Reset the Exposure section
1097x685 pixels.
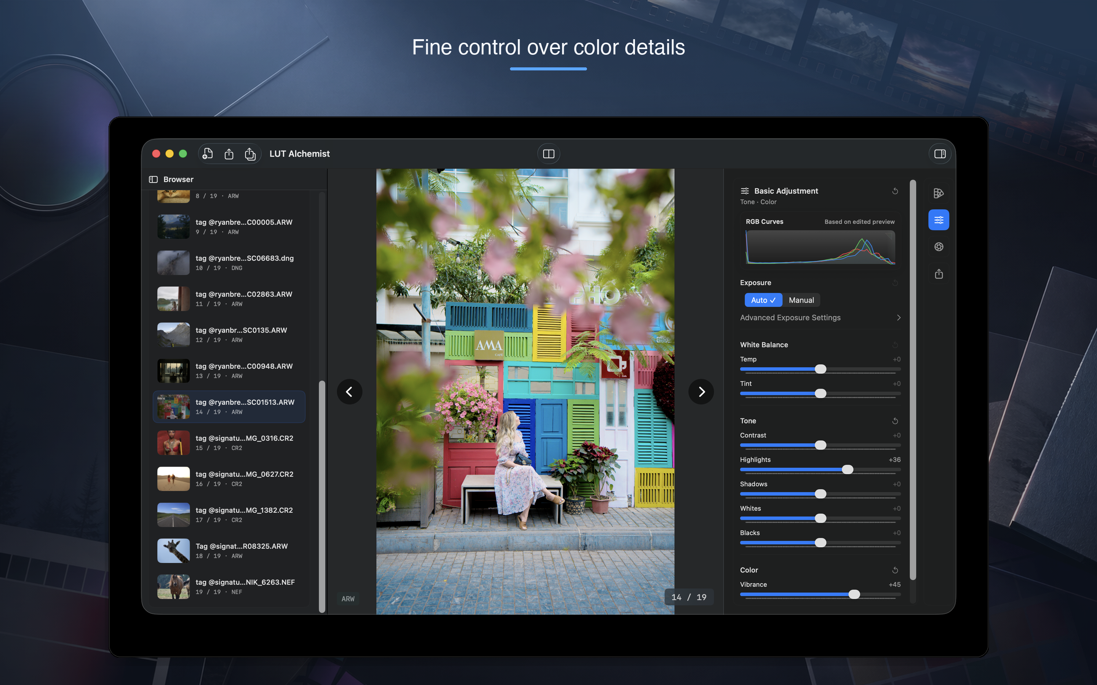[x=895, y=283]
